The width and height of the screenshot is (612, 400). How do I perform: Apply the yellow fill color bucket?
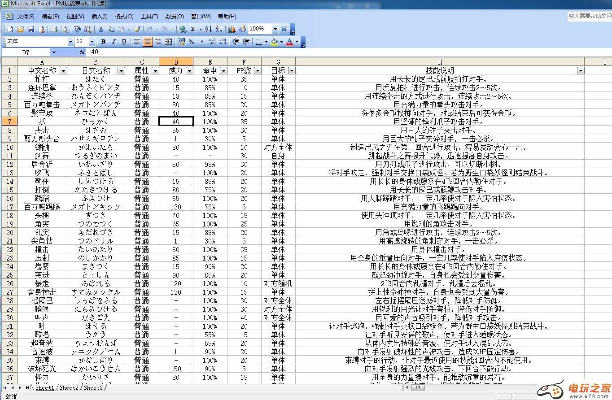tap(274, 42)
